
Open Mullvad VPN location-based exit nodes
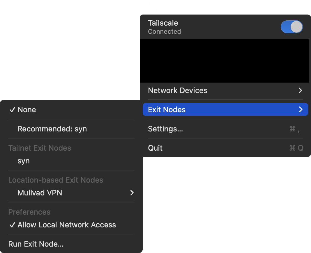[40, 193]
